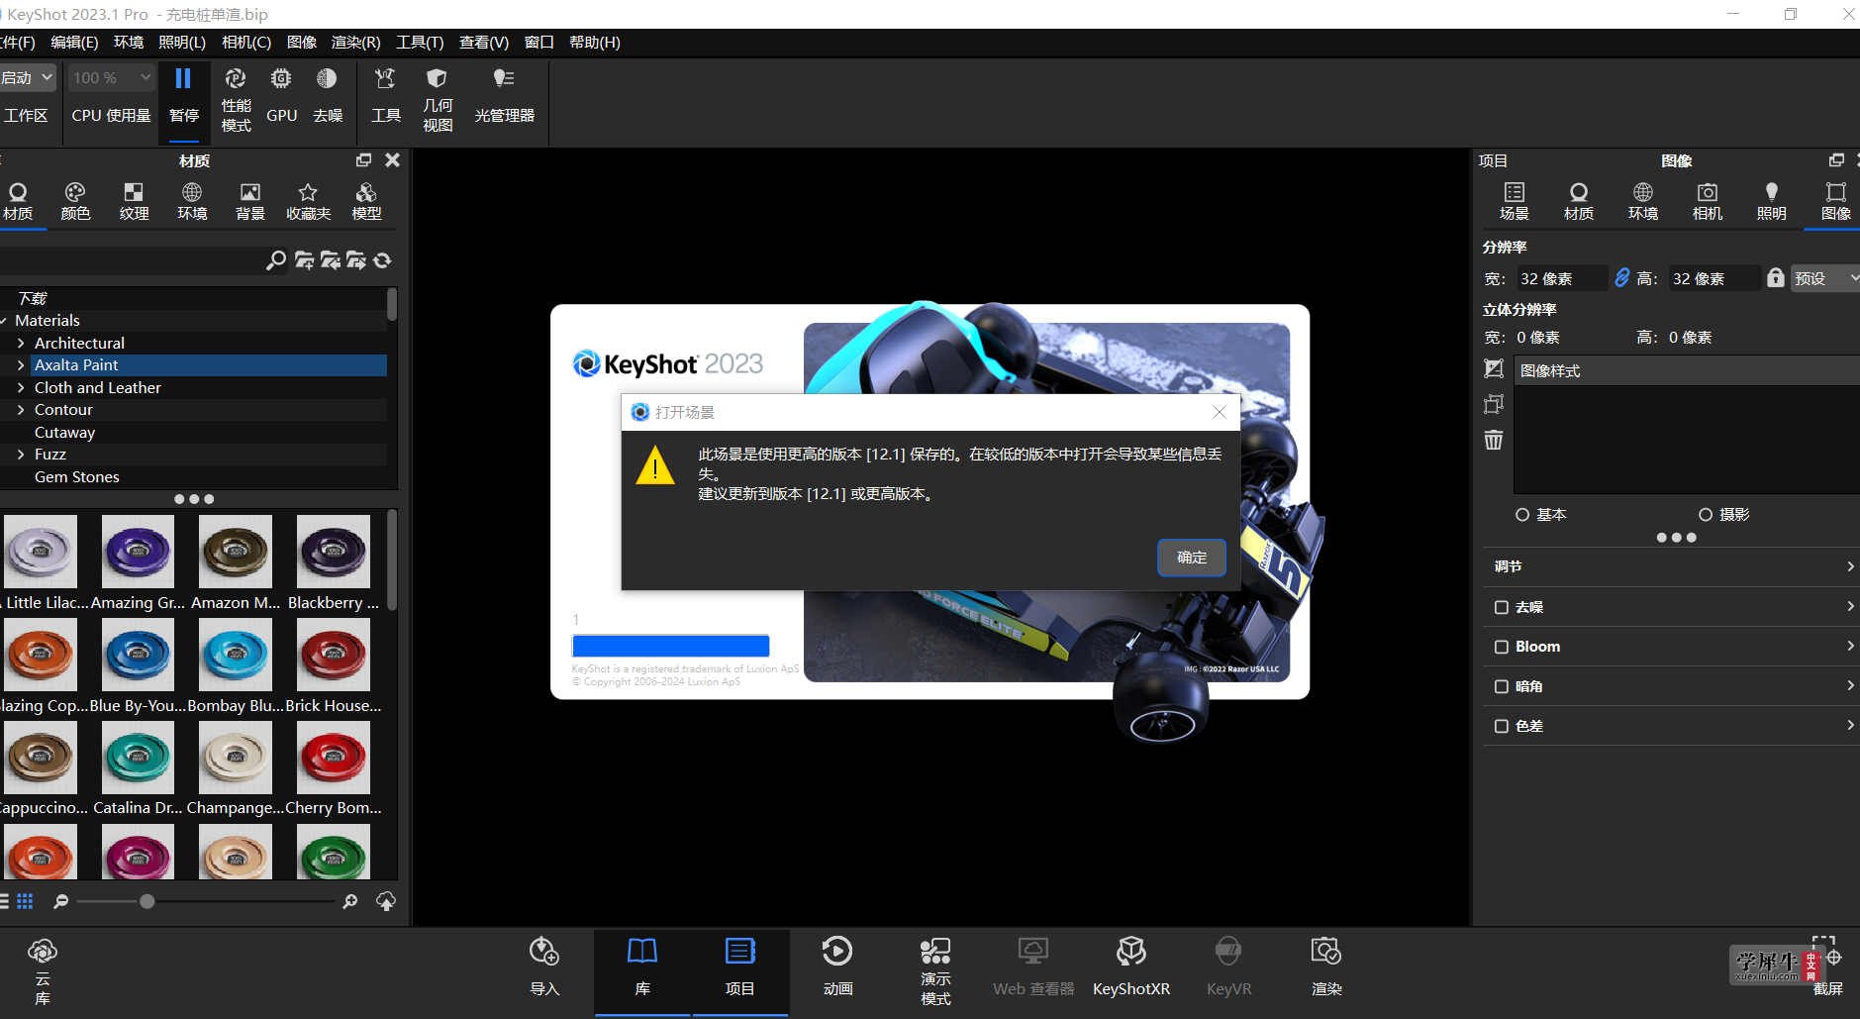Take a Screenshot
This screenshot has height=1019, width=1860.
coord(1827,967)
